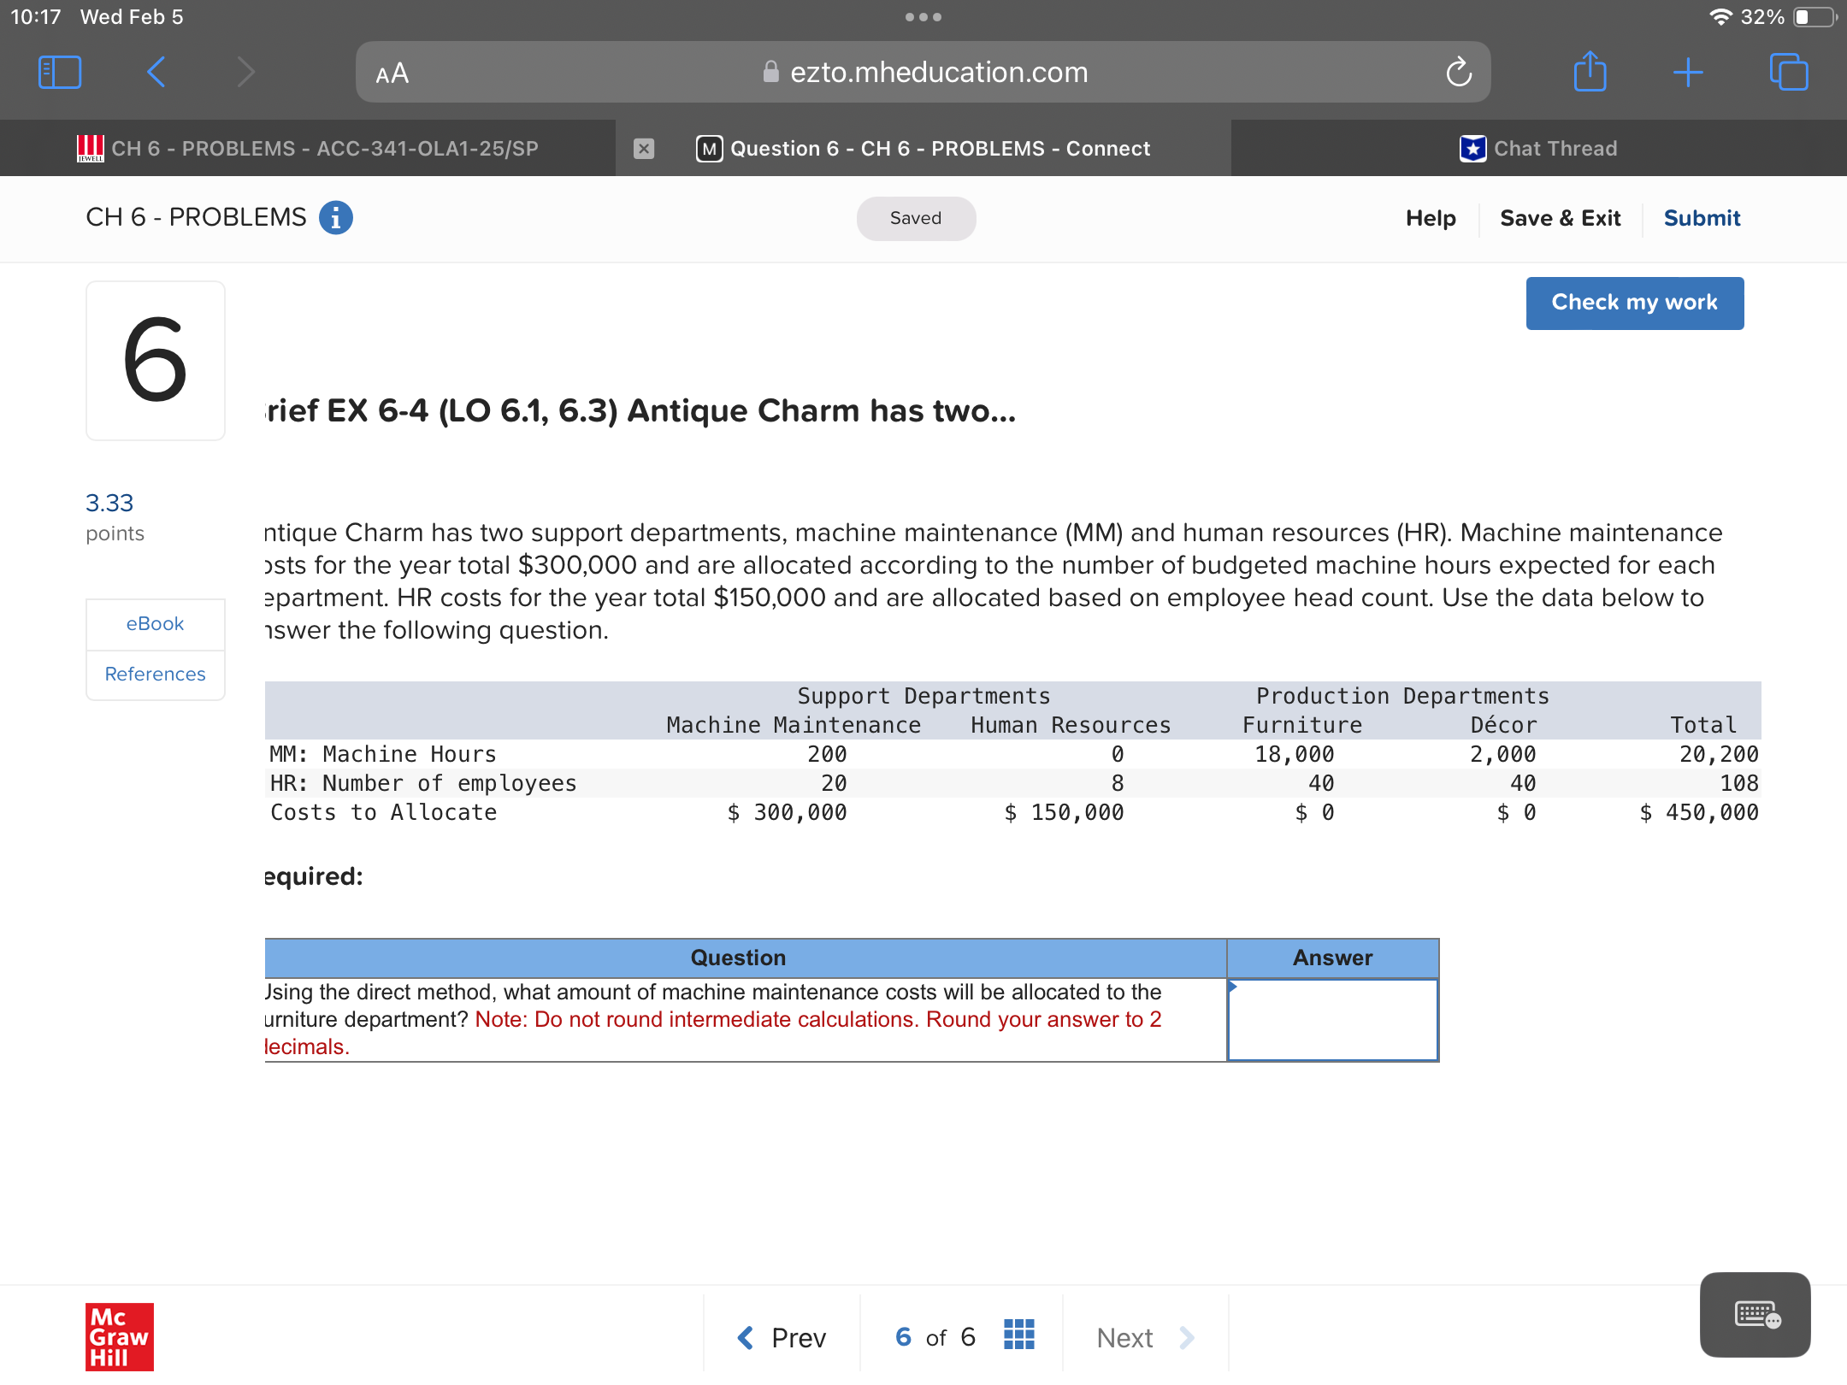Click Check my work

click(x=1634, y=303)
